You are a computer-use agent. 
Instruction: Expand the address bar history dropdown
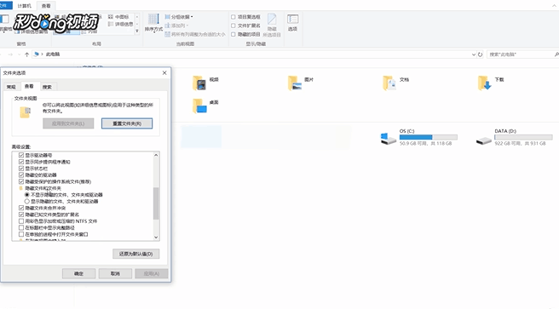click(x=474, y=54)
